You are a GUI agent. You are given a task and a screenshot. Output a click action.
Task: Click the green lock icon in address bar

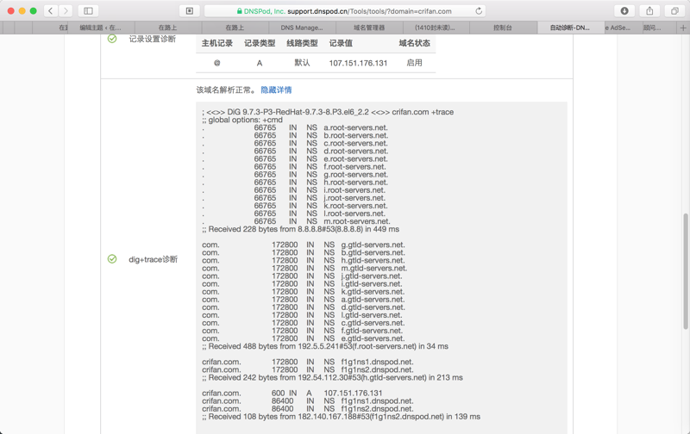[x=240, y=11]
